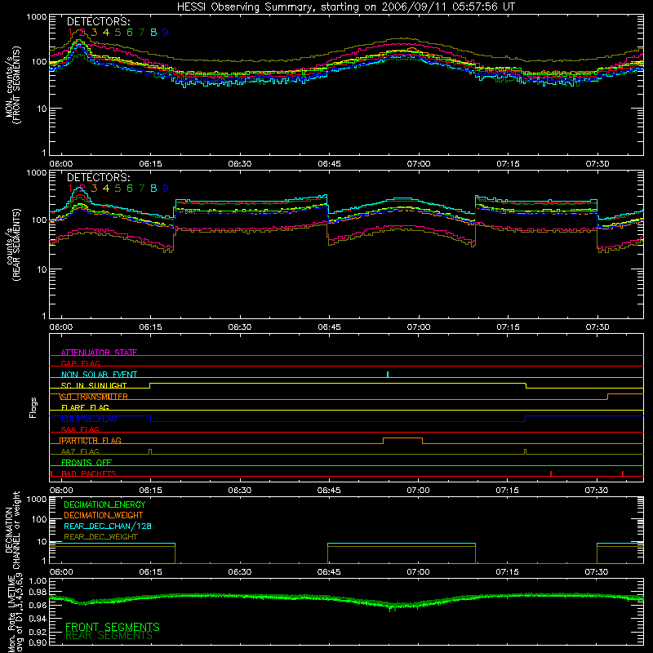Click detector number 8 in the rear segments legend

(153, 189)
